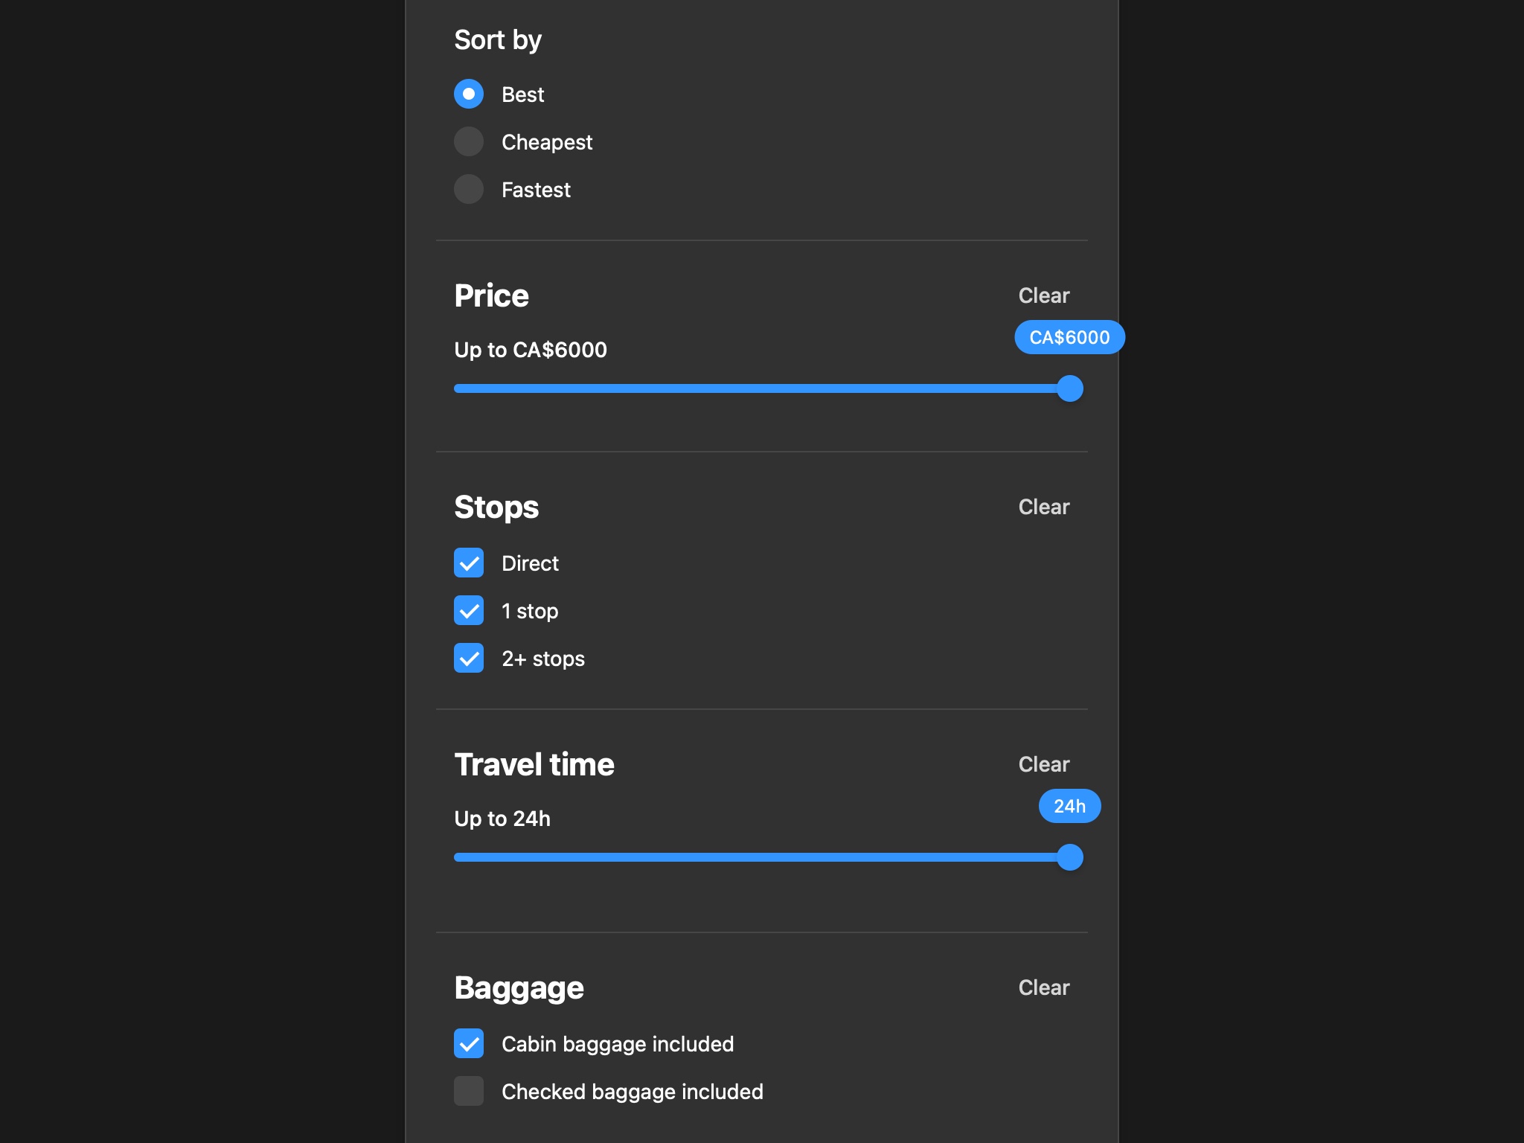Click the maximum price slider handle
This screenshot has height=1143, width=1524.
[1070, 388]
